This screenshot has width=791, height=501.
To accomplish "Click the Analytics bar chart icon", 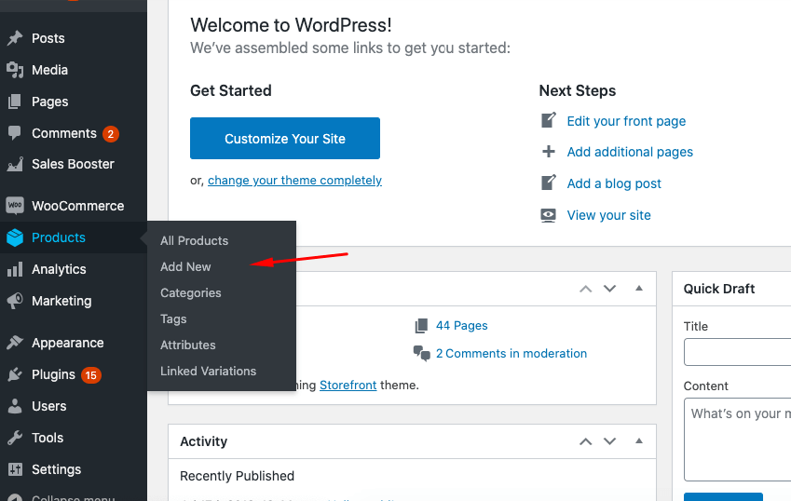I will coord(15,269).
